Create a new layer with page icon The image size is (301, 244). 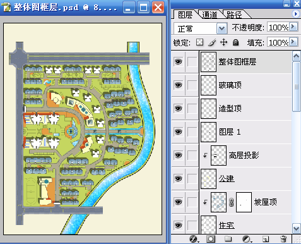(x=266, y=239)
